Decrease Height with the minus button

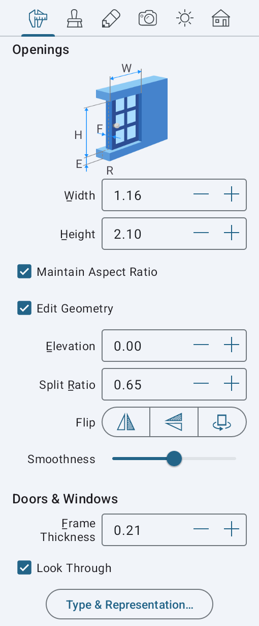[201, 234]
